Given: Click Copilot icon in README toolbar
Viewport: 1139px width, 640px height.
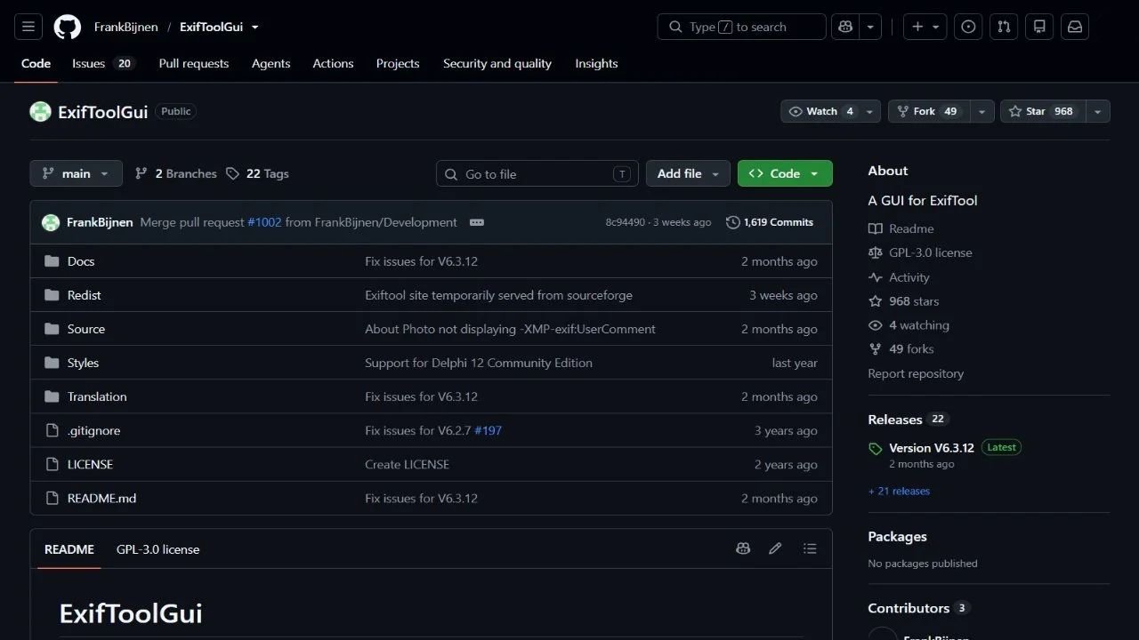Looking at the screenshot, I should tap(743, 549).
